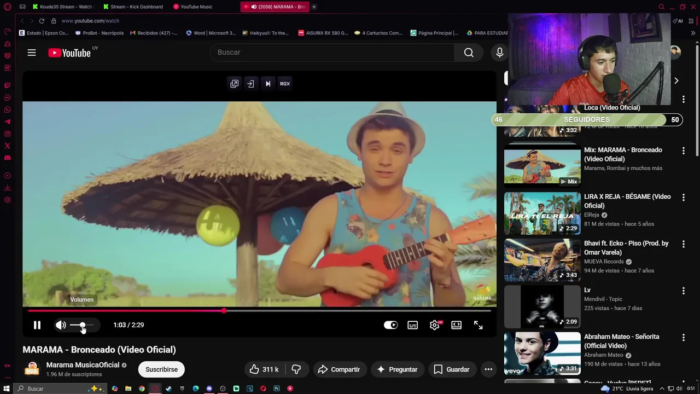Click the Suscribirse button
This screenshot has width=700, height=394.
161,369
